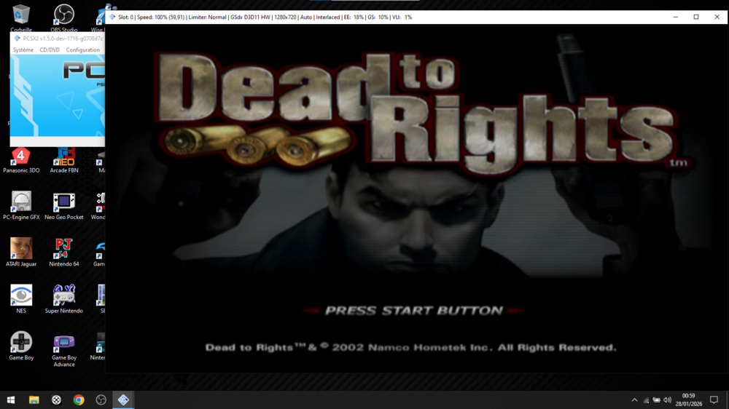Open the Arcade FBN shortcut
This screenshot has width=729, height=409.
tap(64, 156)
